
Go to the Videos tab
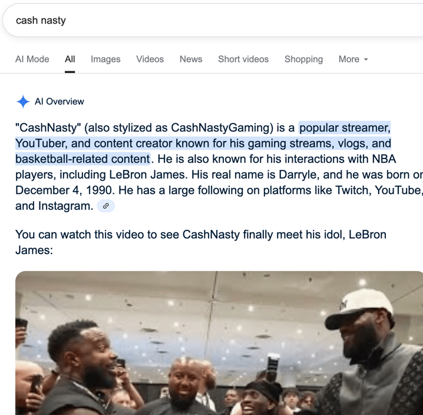[150, 59]
